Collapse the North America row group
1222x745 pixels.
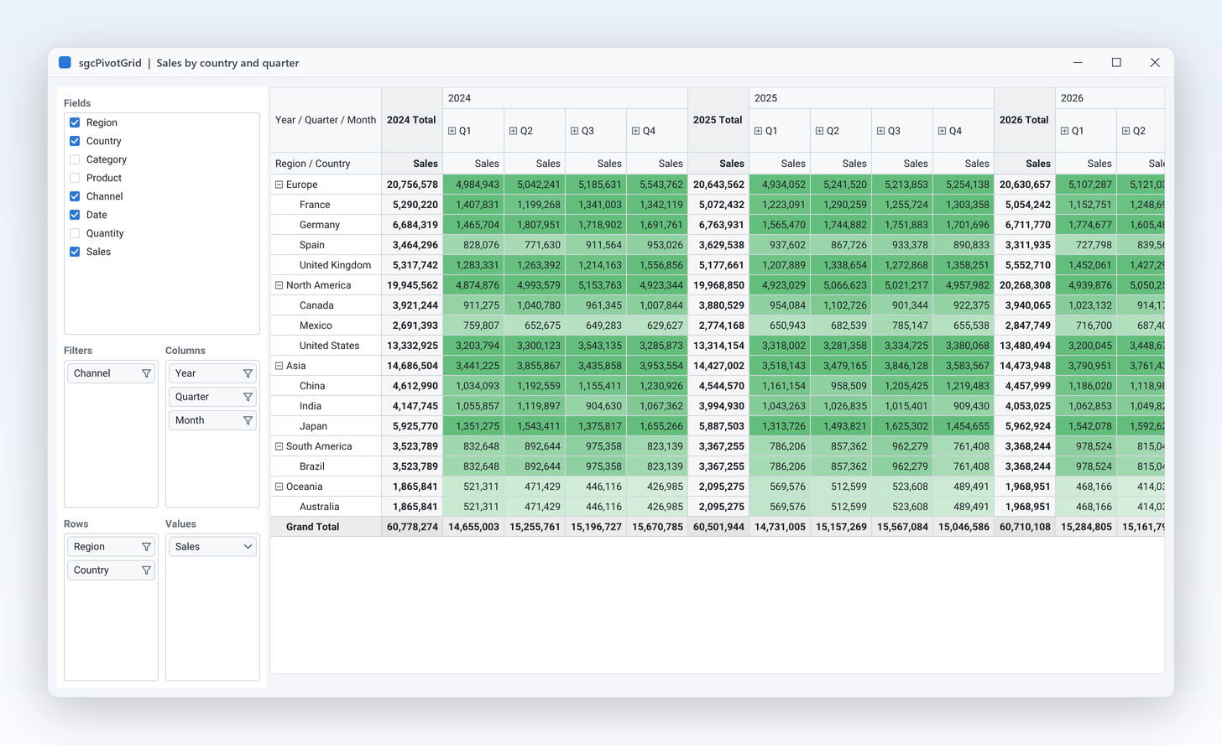pyautogui.click(x=279, y=285)
